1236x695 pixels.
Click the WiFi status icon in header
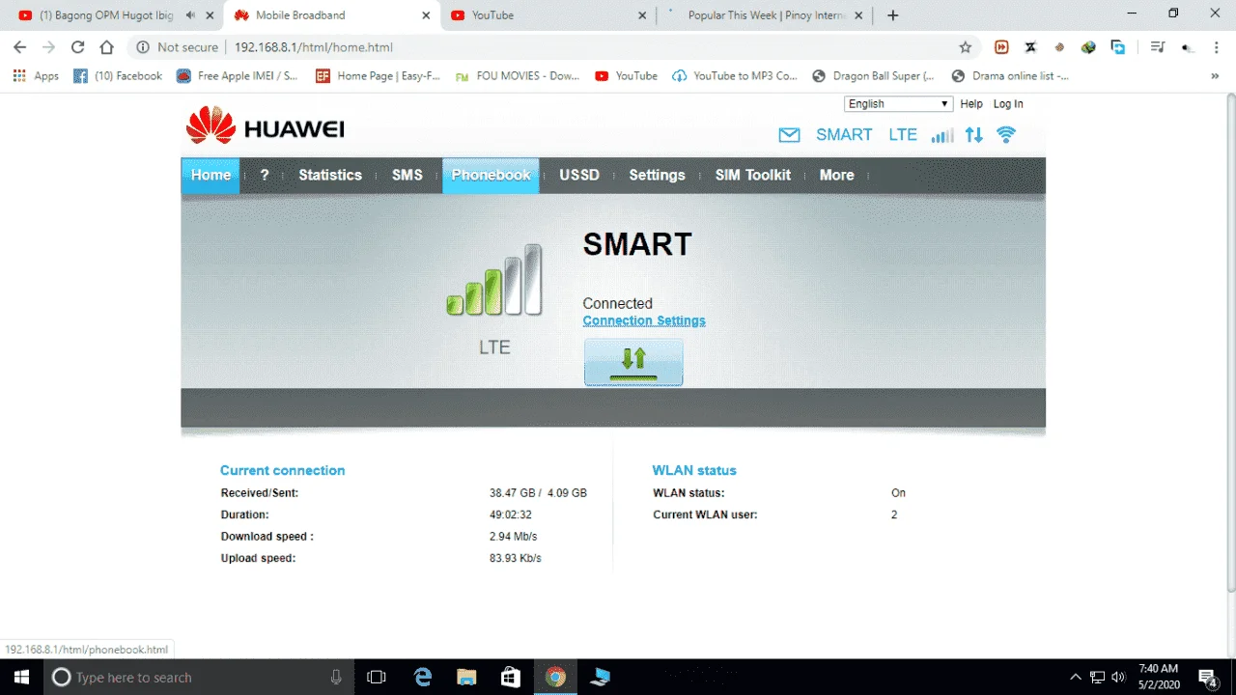click(x=1006, y=134)
